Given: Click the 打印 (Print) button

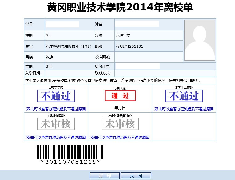Looking at the screenshot, I should pos(105,176).
